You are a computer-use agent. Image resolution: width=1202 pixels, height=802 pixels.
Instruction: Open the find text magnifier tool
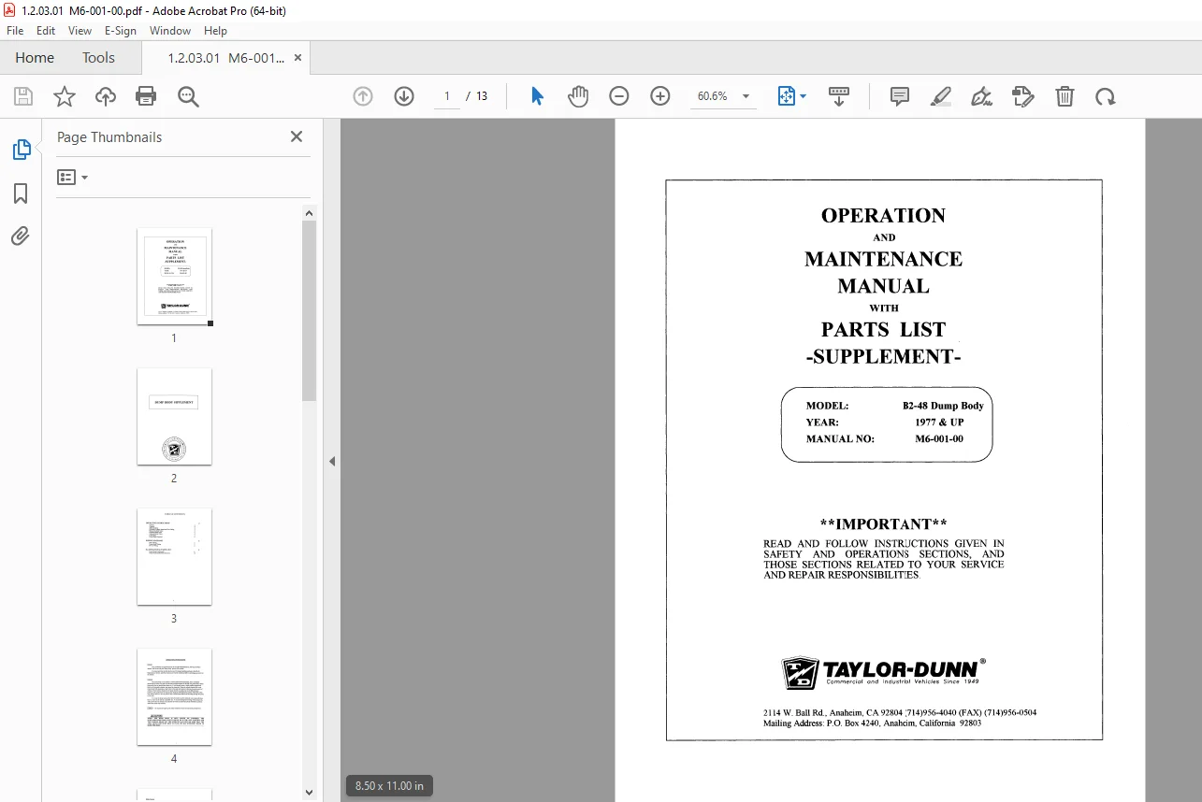tap(188, 96)
